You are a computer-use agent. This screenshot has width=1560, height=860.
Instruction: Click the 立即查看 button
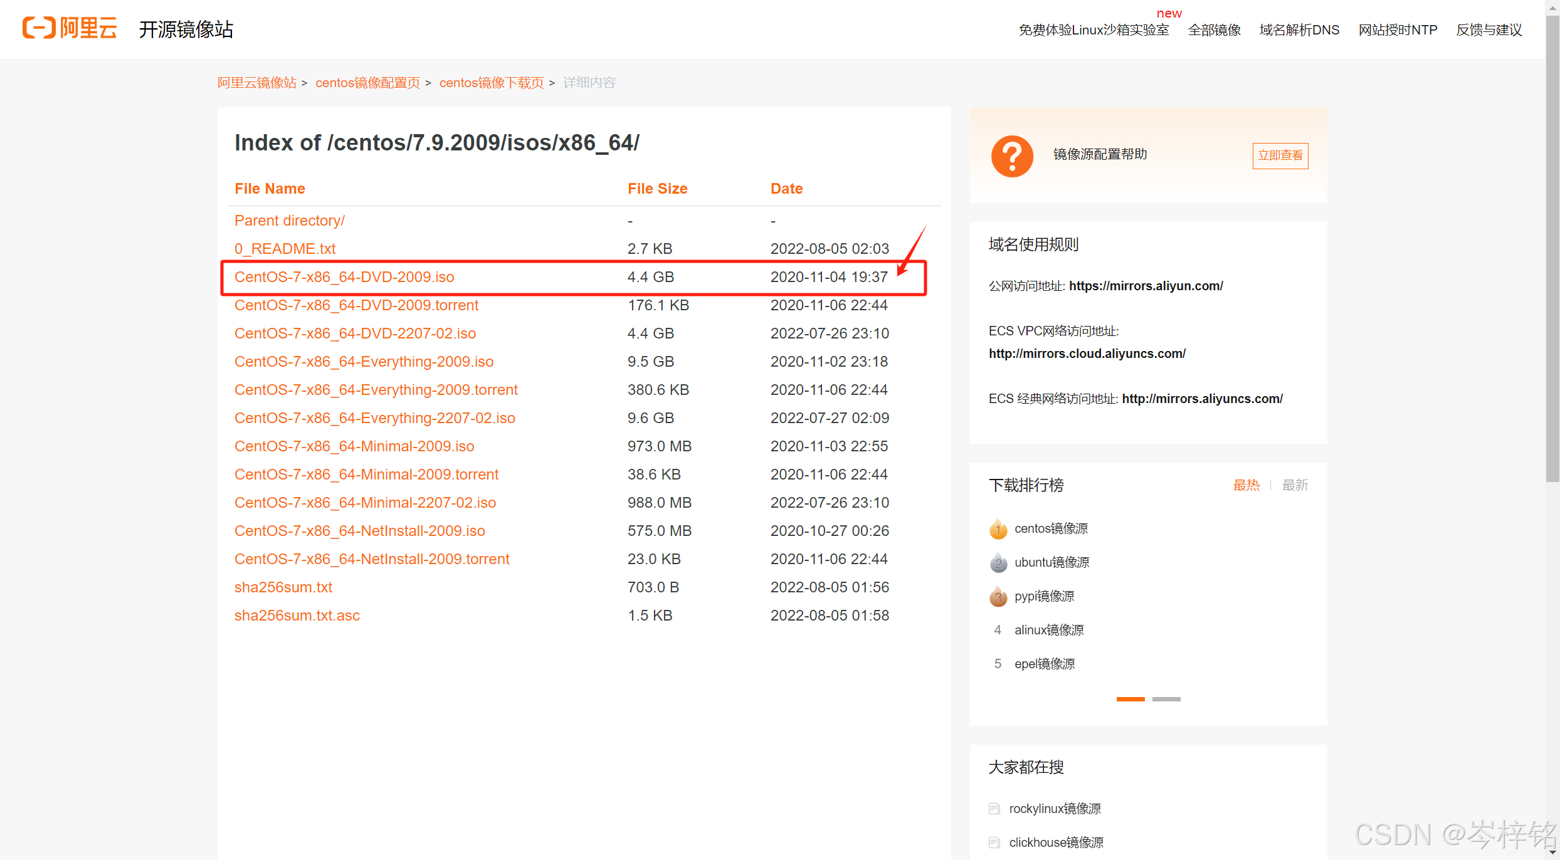coord(1280,155)
